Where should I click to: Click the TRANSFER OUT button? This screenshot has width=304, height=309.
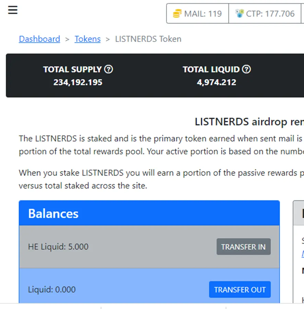pos(240,289)
